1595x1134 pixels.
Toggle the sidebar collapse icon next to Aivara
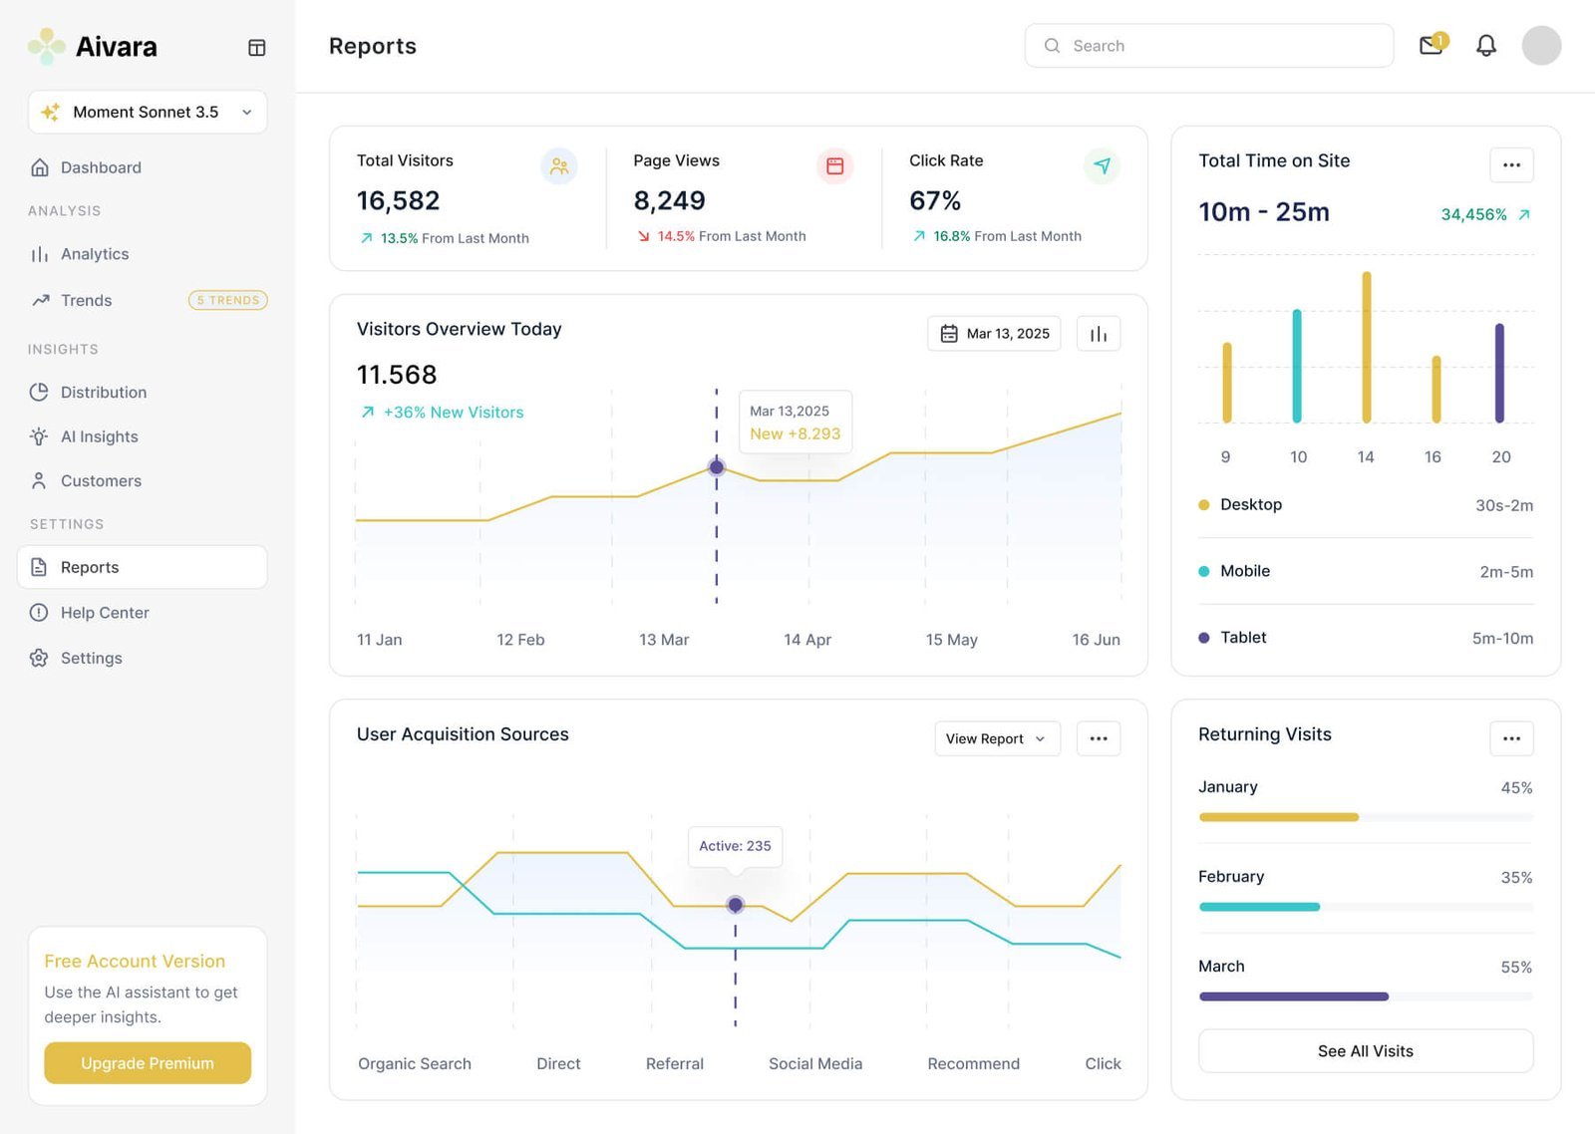[257, 46]
